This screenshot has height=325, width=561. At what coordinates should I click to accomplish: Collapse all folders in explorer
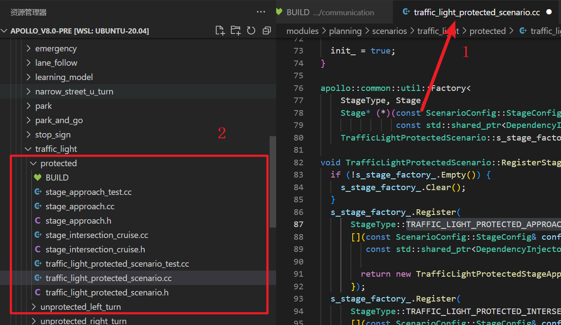(x=266, y=31)
